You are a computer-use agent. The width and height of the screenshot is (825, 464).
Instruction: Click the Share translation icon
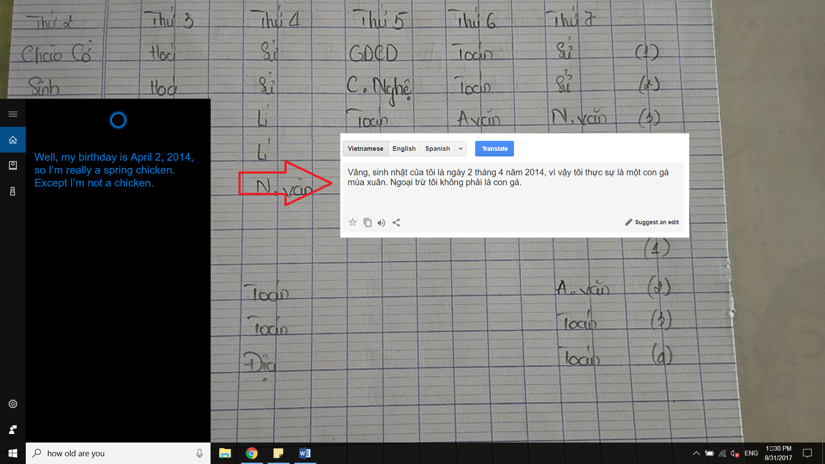pos(396,222)
